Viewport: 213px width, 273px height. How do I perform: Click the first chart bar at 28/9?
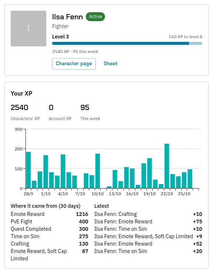point(28,170)
